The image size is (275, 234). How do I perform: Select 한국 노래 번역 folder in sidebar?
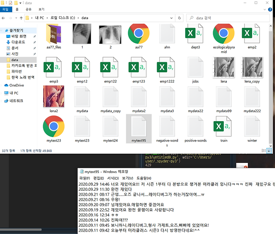pyautogui.click(x=23, y=77)
